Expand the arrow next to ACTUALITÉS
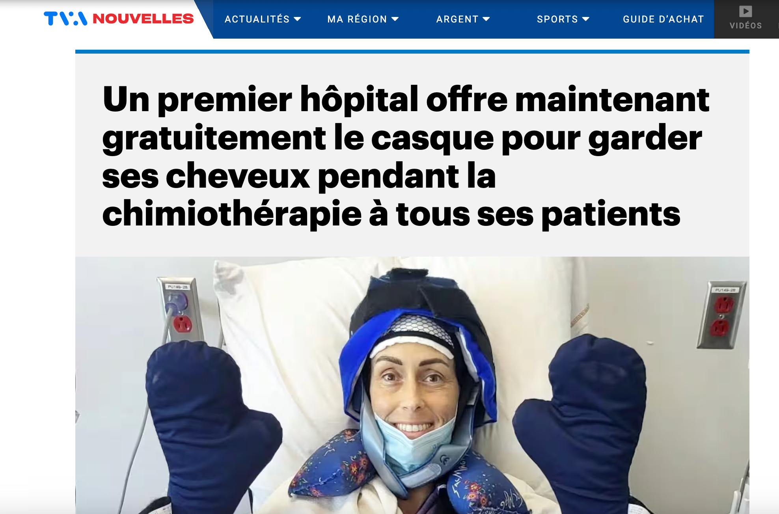Image resolution: width=779 pixels, height=514 pixels. pyautogui.click(x=298, y=19)
